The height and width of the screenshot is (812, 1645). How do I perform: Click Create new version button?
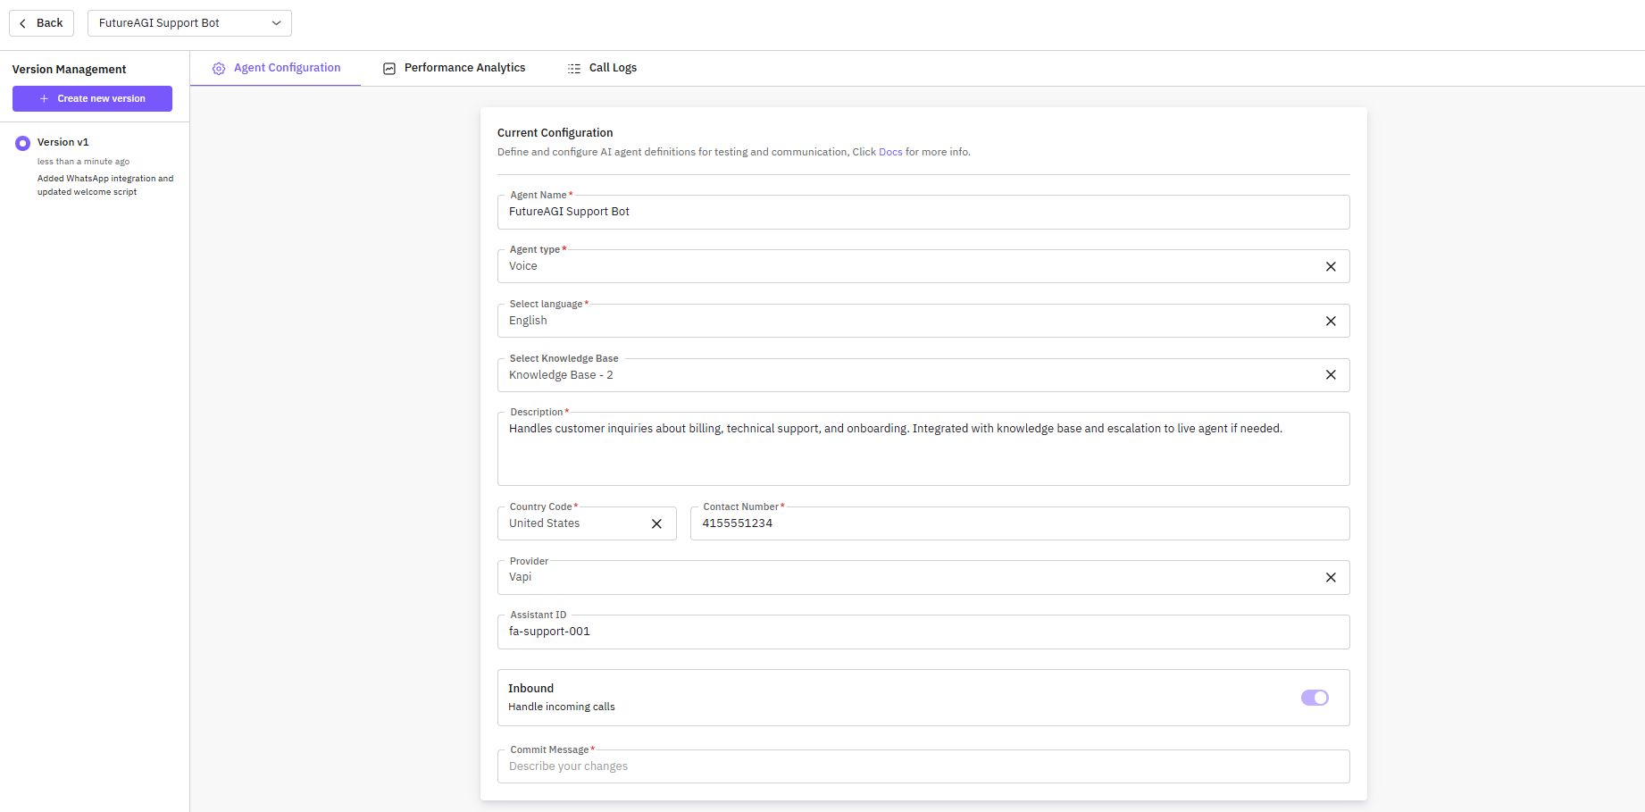(92, 98)
